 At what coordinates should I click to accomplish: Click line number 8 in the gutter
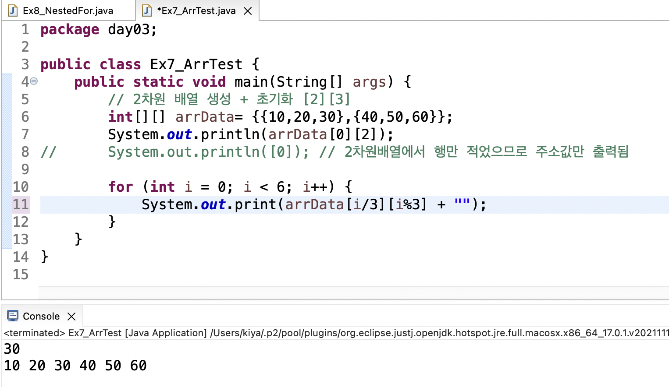(x=25, y=152)
